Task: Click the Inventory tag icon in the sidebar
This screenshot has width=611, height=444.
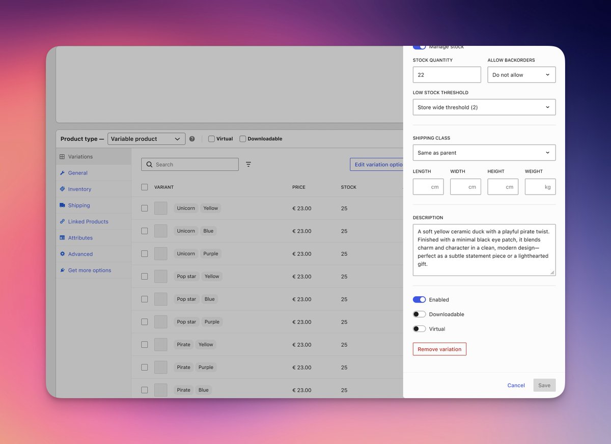Action: point(62,189)
